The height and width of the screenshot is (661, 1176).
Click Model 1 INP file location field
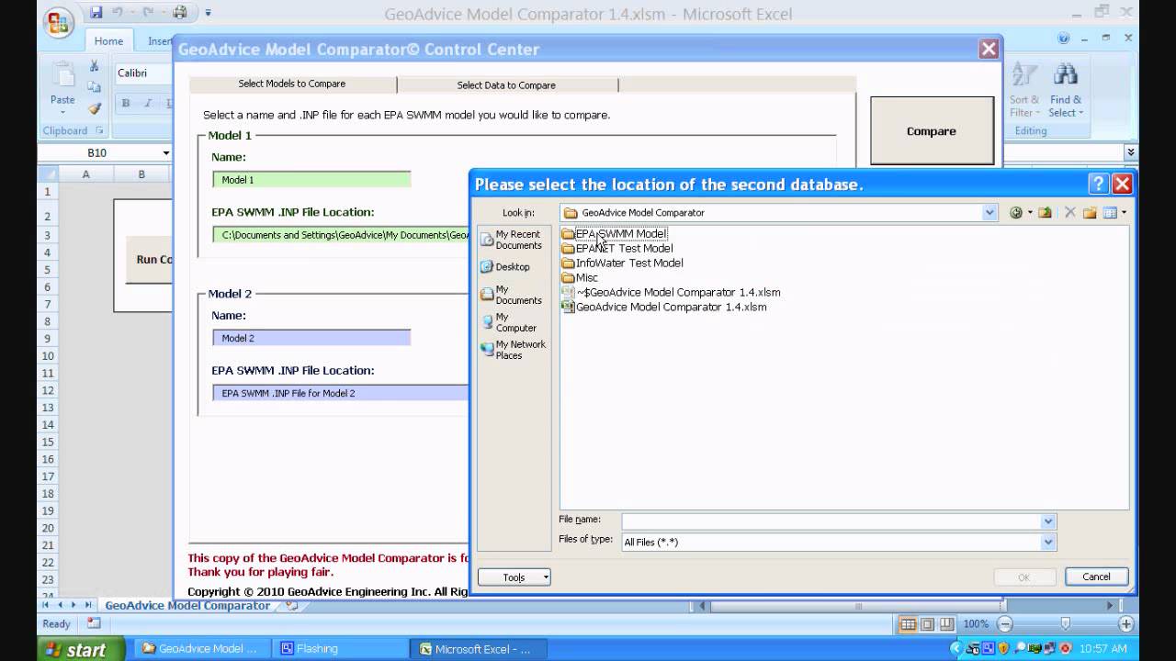click(341, 235)
